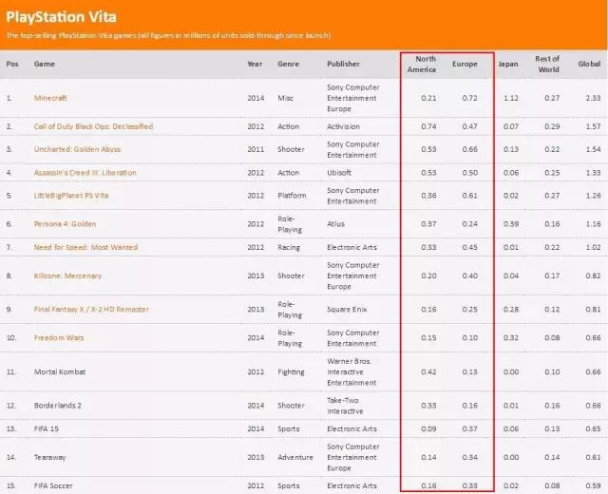Click the Genre column header
This screenshot has width=608, height=494.
(288, 64)
